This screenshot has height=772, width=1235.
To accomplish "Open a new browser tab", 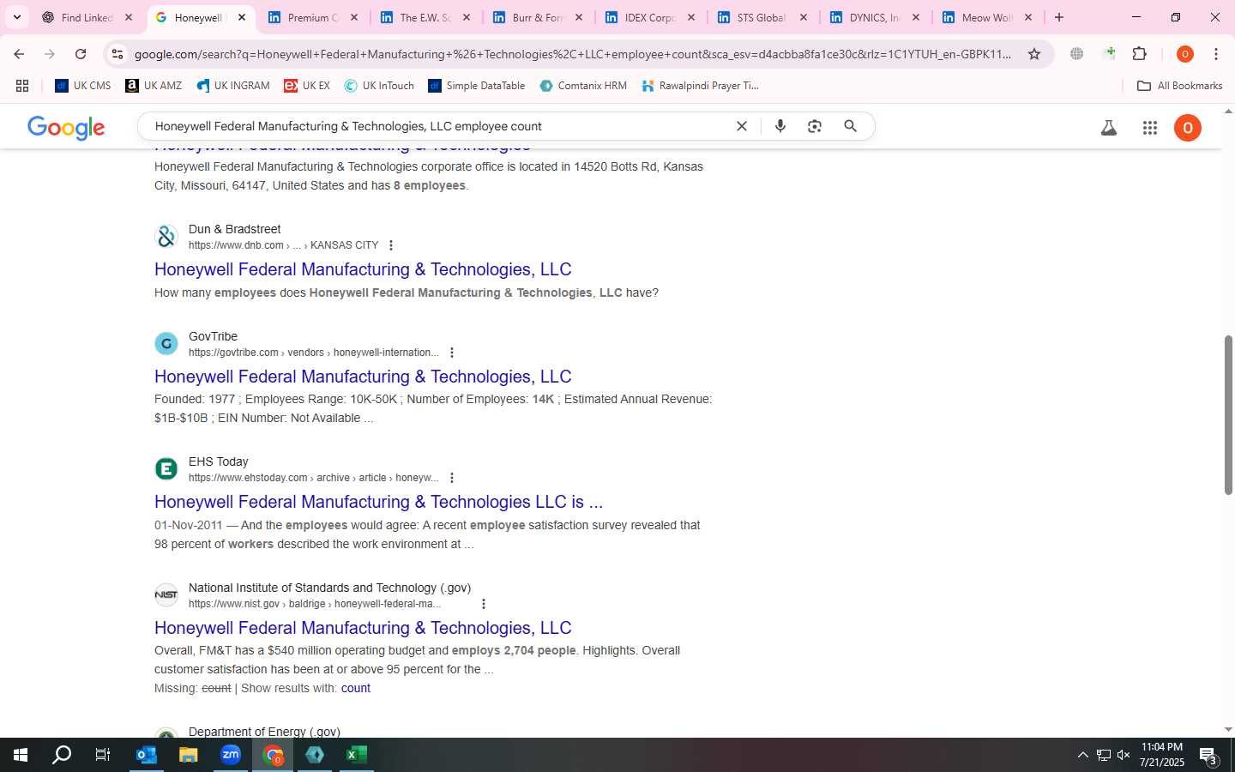I will [x=1059, y=17].
